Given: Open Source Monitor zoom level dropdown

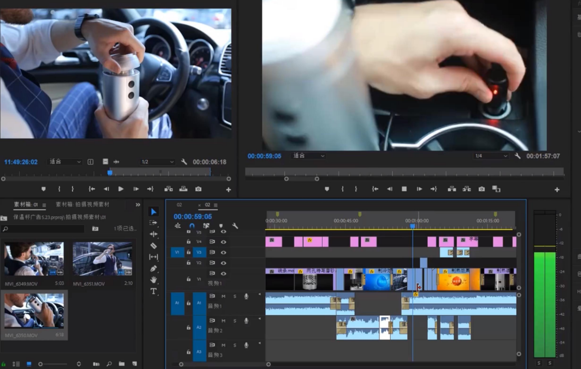Looking at the screenshot, I should [x=65, y=162].
